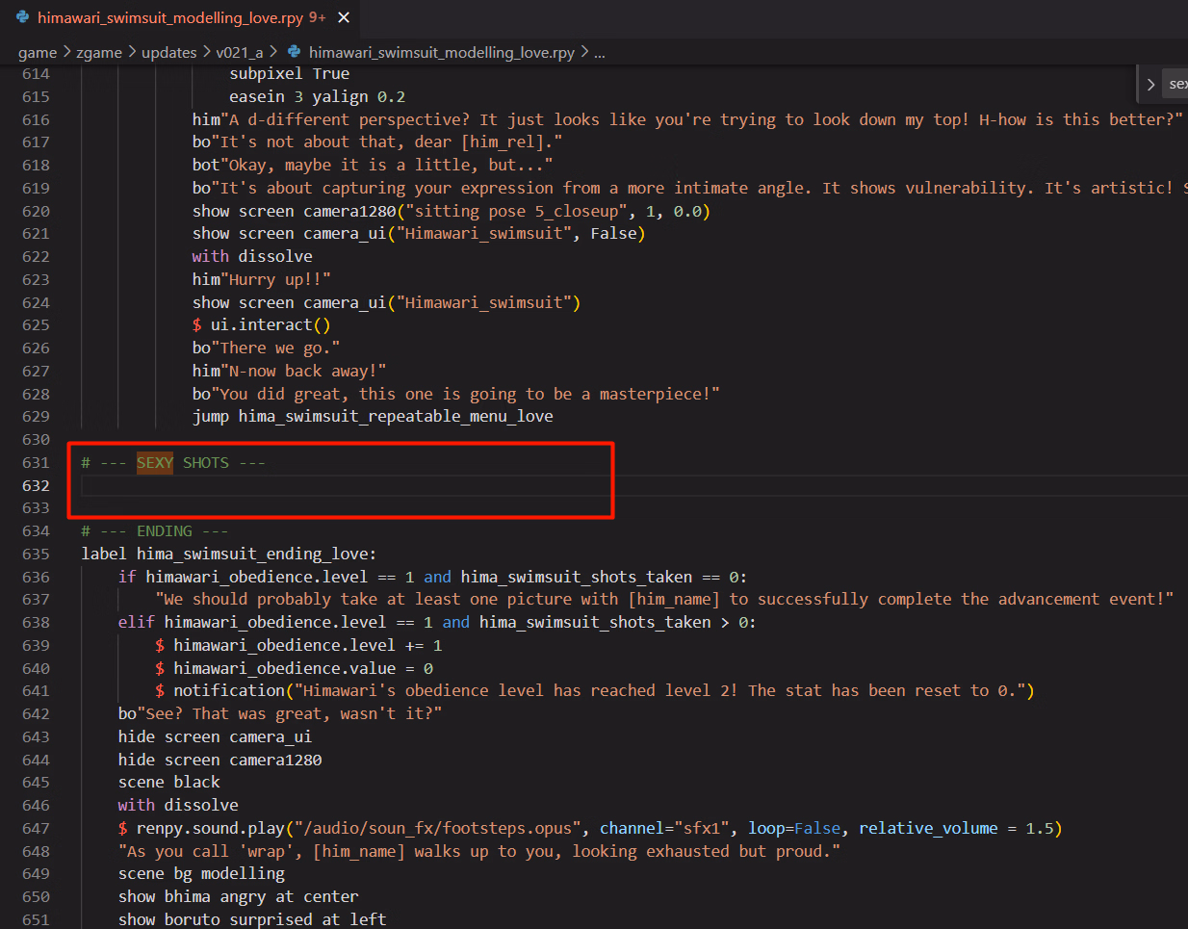Screen dimensions: 1188x929
Task: Click the Python file icon in the tab
Action: click(x=23, y=17)
